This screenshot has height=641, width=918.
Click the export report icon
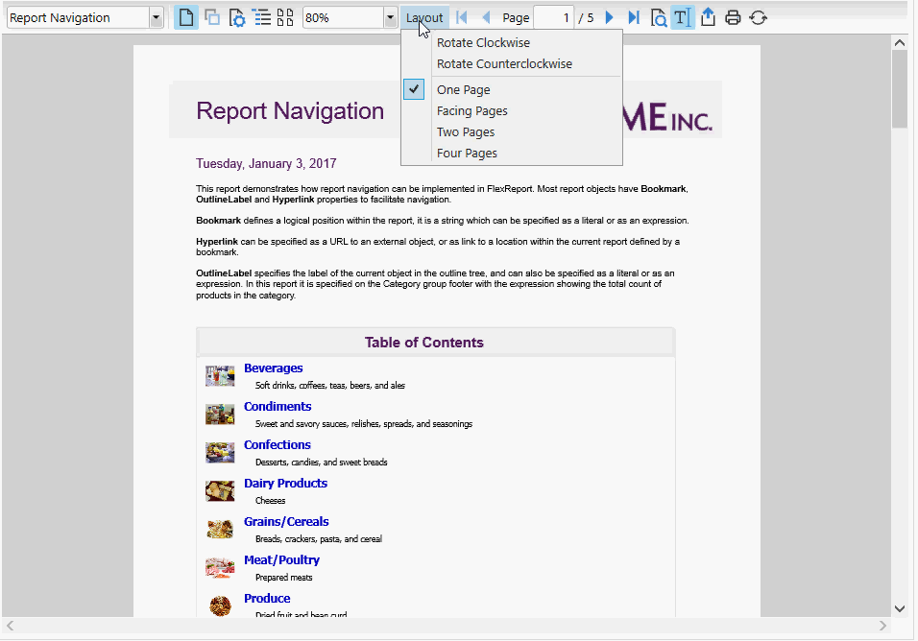click(708, 17)
